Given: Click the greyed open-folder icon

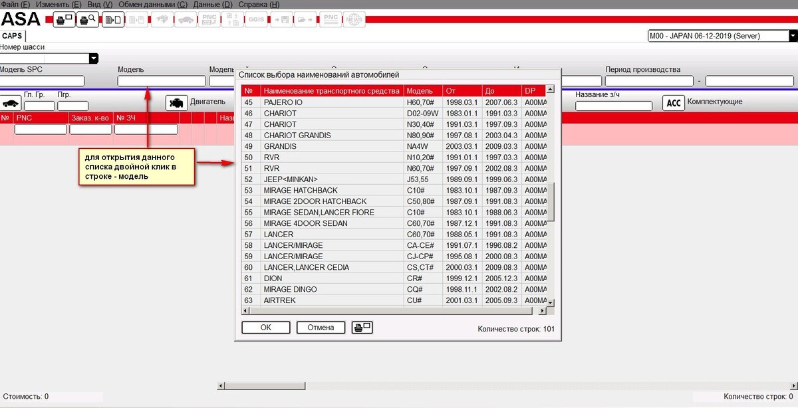Looking at the screenshot, I should [x=306, y=19].
